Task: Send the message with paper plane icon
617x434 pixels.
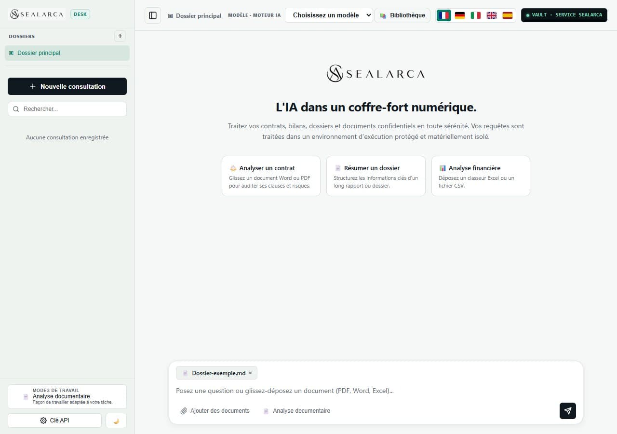Action: (x=568, y=411)
